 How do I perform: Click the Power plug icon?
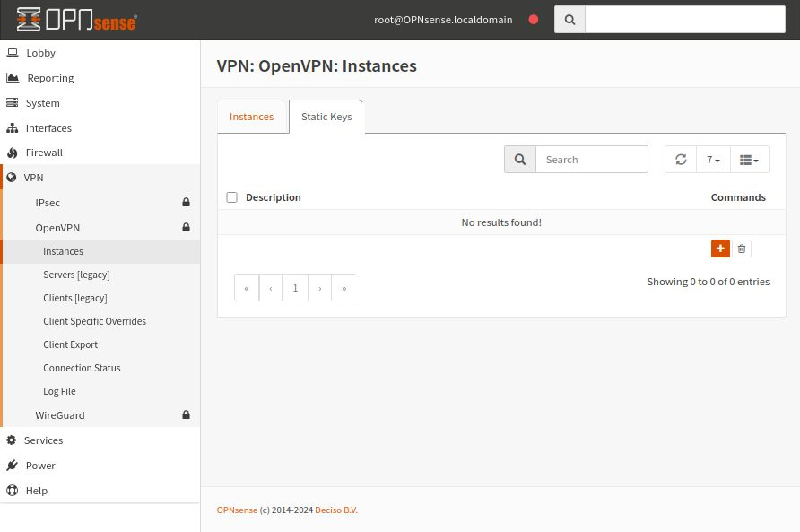tap(13, 465)
